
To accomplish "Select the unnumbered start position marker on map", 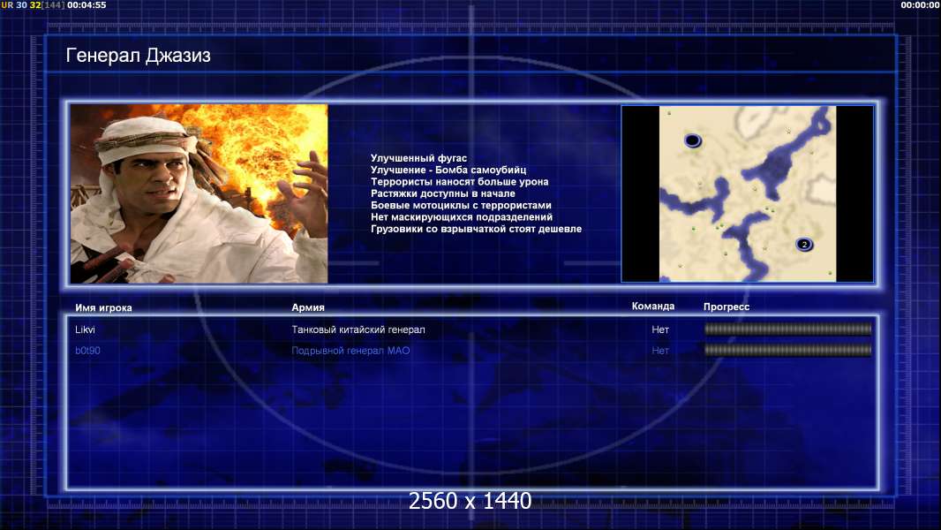I will point(693,140).
